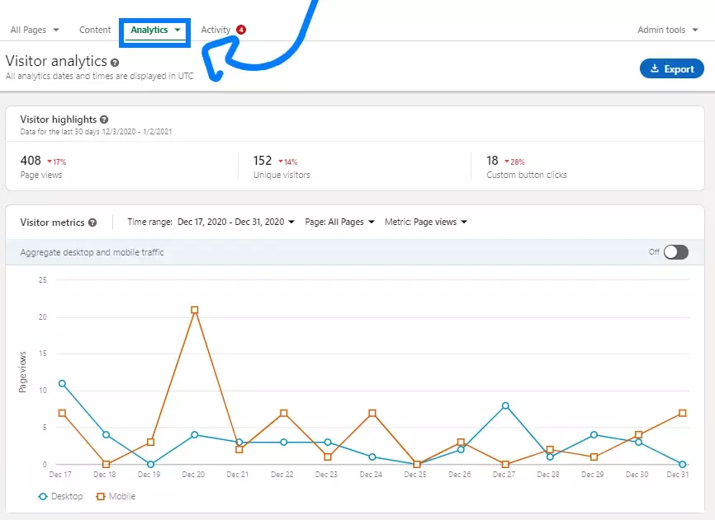This screenshot has width=715, height=520.
Task: Open the Page: All Pages filter dropdown
Action: coord(339,222)
